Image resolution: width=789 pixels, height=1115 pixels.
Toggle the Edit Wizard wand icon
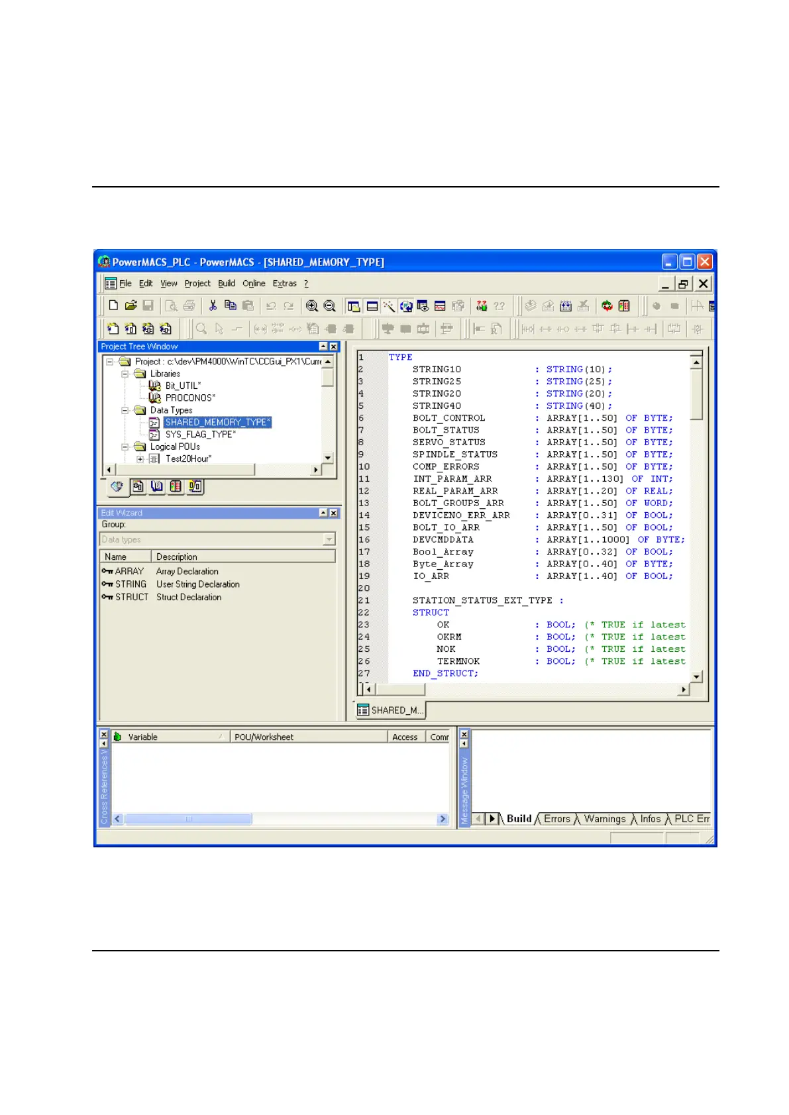coord(388,305)
